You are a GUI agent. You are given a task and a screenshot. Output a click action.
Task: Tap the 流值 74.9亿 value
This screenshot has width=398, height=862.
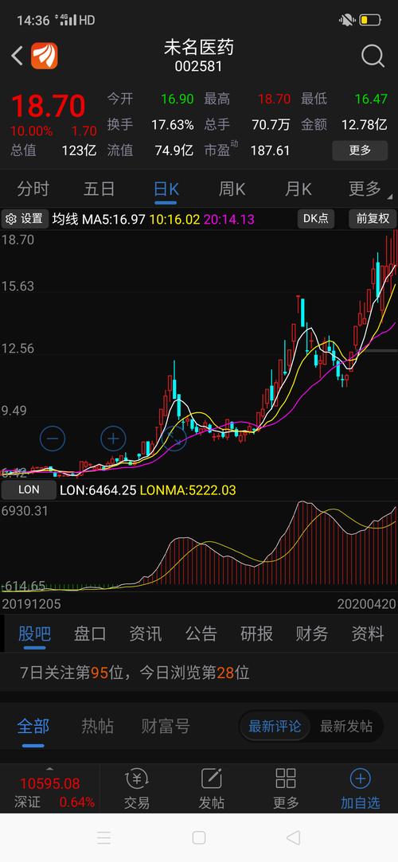point(174,150)
